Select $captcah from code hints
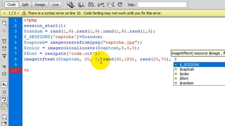 [199, 69]
